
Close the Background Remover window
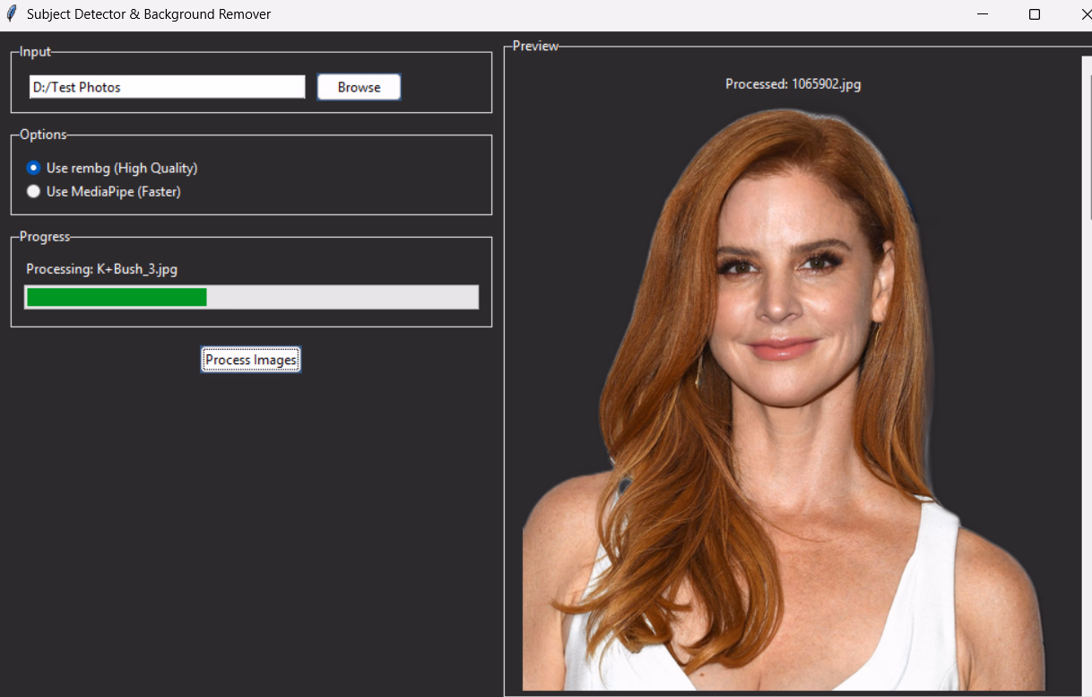(1083, 14)
